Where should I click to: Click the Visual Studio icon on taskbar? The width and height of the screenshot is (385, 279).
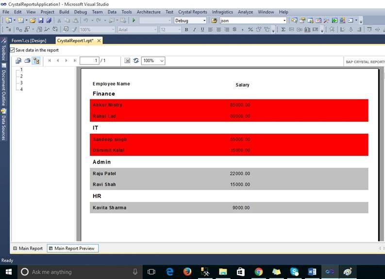click(330, 272)
